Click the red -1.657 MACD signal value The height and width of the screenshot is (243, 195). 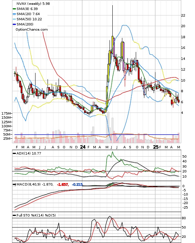pos(63,184)
